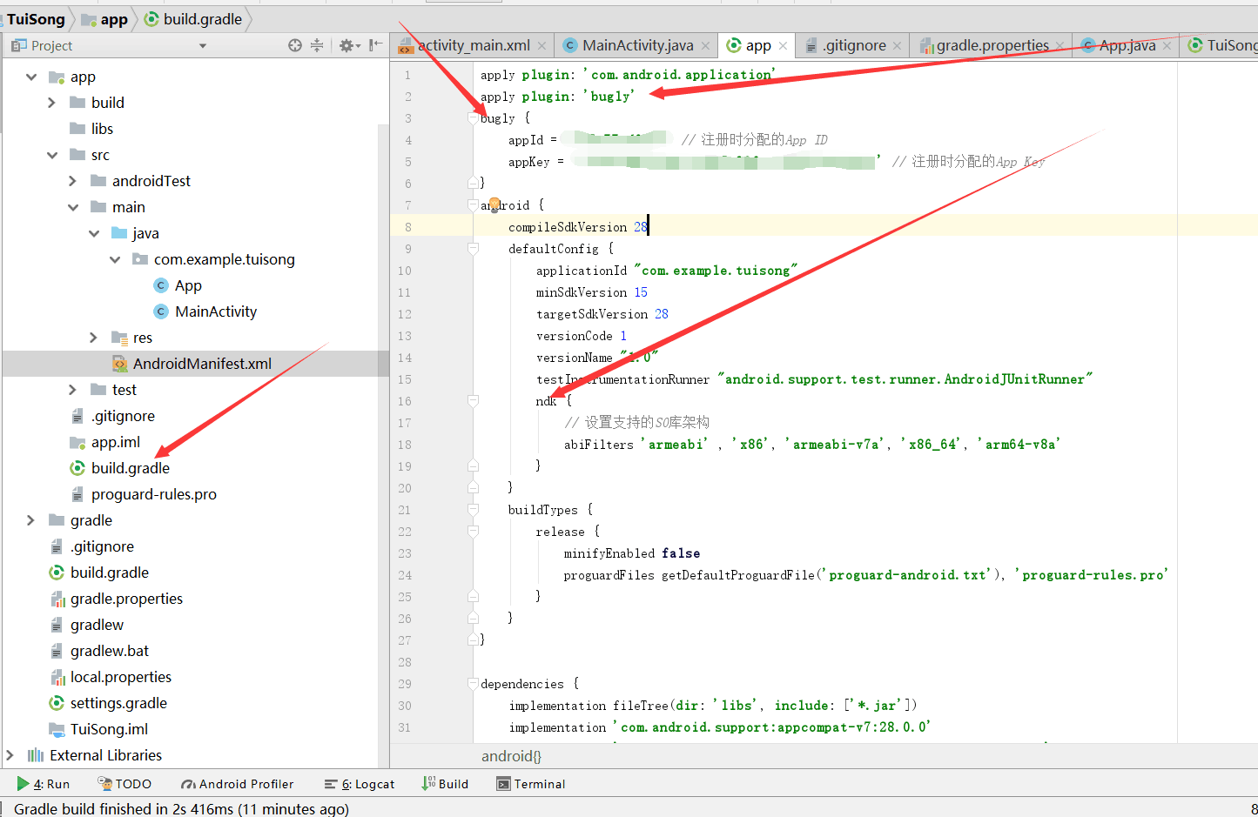Image resolution: width=1258 pixels, height=817 pixels.
Task: Open the Build tool window
Action: coord(446,784)
